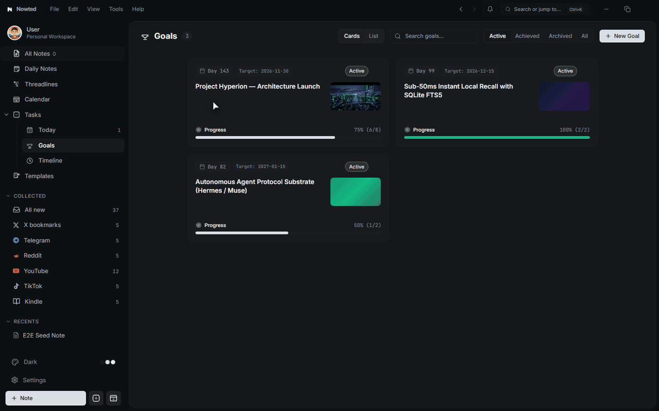The width and height of the screenshot is (659, 411).
Task: Open Templates from the sidebar
Action: pyautogui.click(x=65, y=176)
